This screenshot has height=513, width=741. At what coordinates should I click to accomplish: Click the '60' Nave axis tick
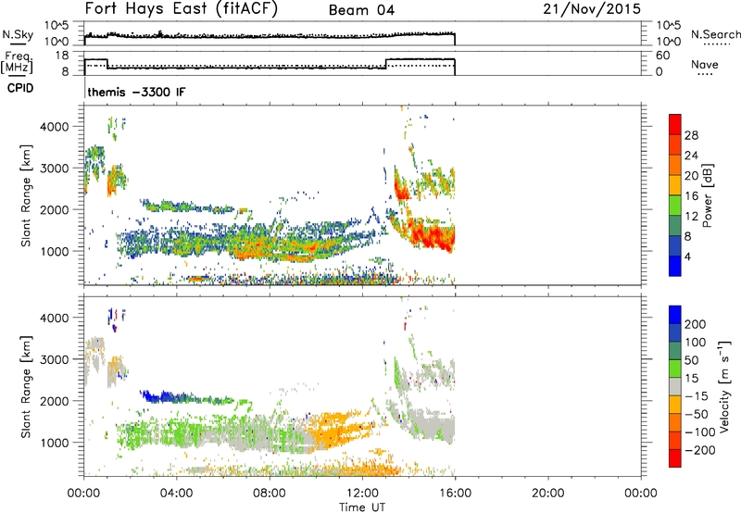pos(662,56)
